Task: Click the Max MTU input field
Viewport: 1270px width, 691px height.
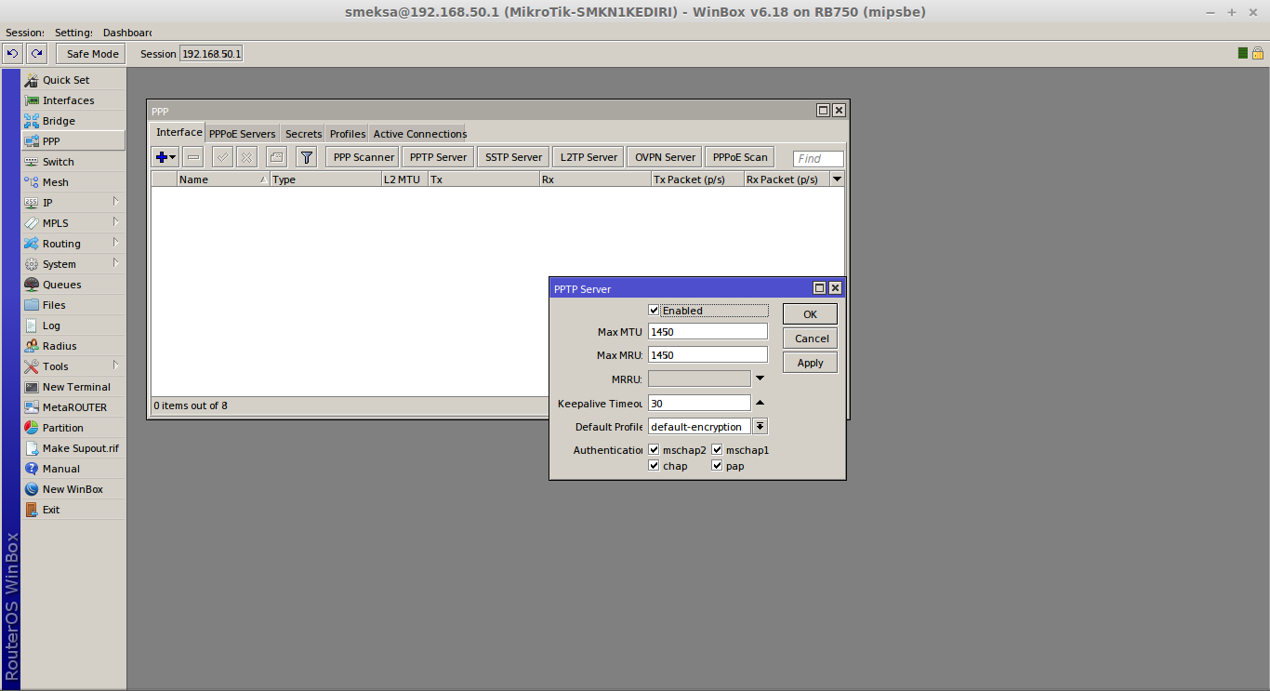Action: click(x=708, y=331)
